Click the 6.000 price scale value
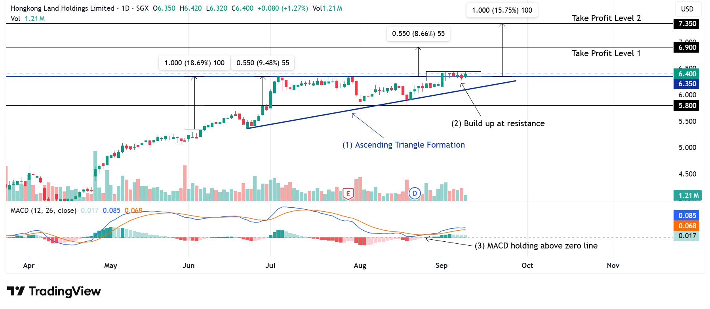Image resolution: width=710 pixels, height=309 pixels. [x=687, y=95]
